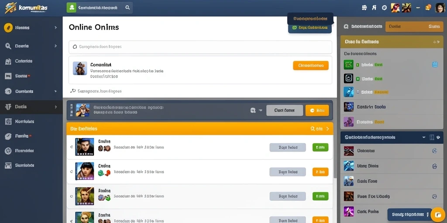This screenshot has height=223, width=447.
Task: Click the badge icon on the Fuee Fot Ubody row
Action: (435, 196)
